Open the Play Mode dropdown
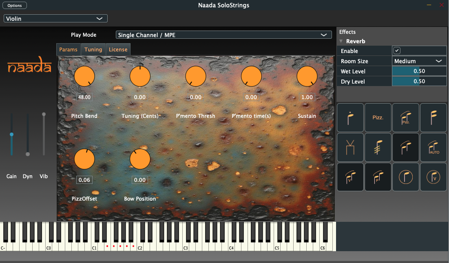The height and width of the screenshot is (263, 449). point(223,35)
